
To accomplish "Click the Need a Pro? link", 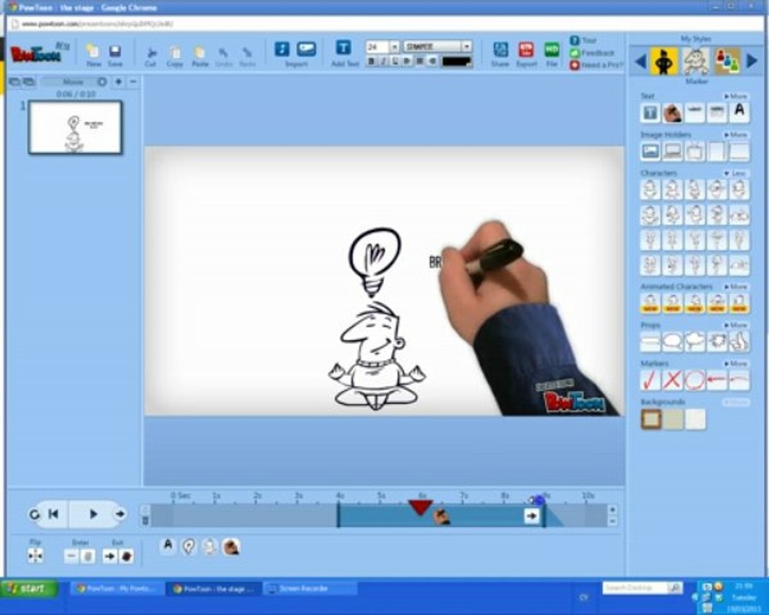I will tap(596, 65).
